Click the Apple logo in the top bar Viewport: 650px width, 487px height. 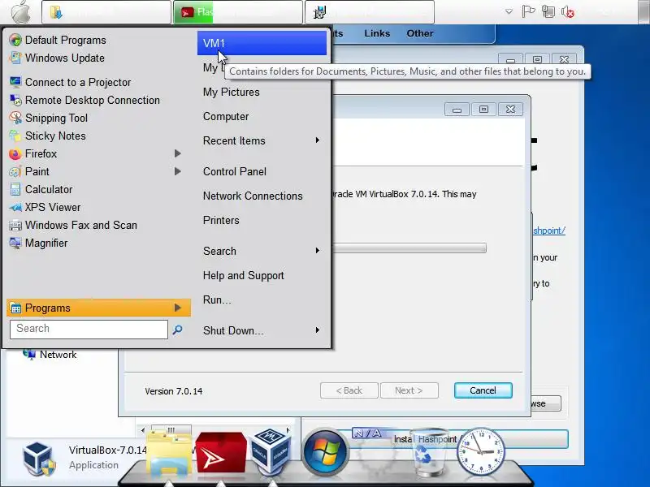[20, 12]
